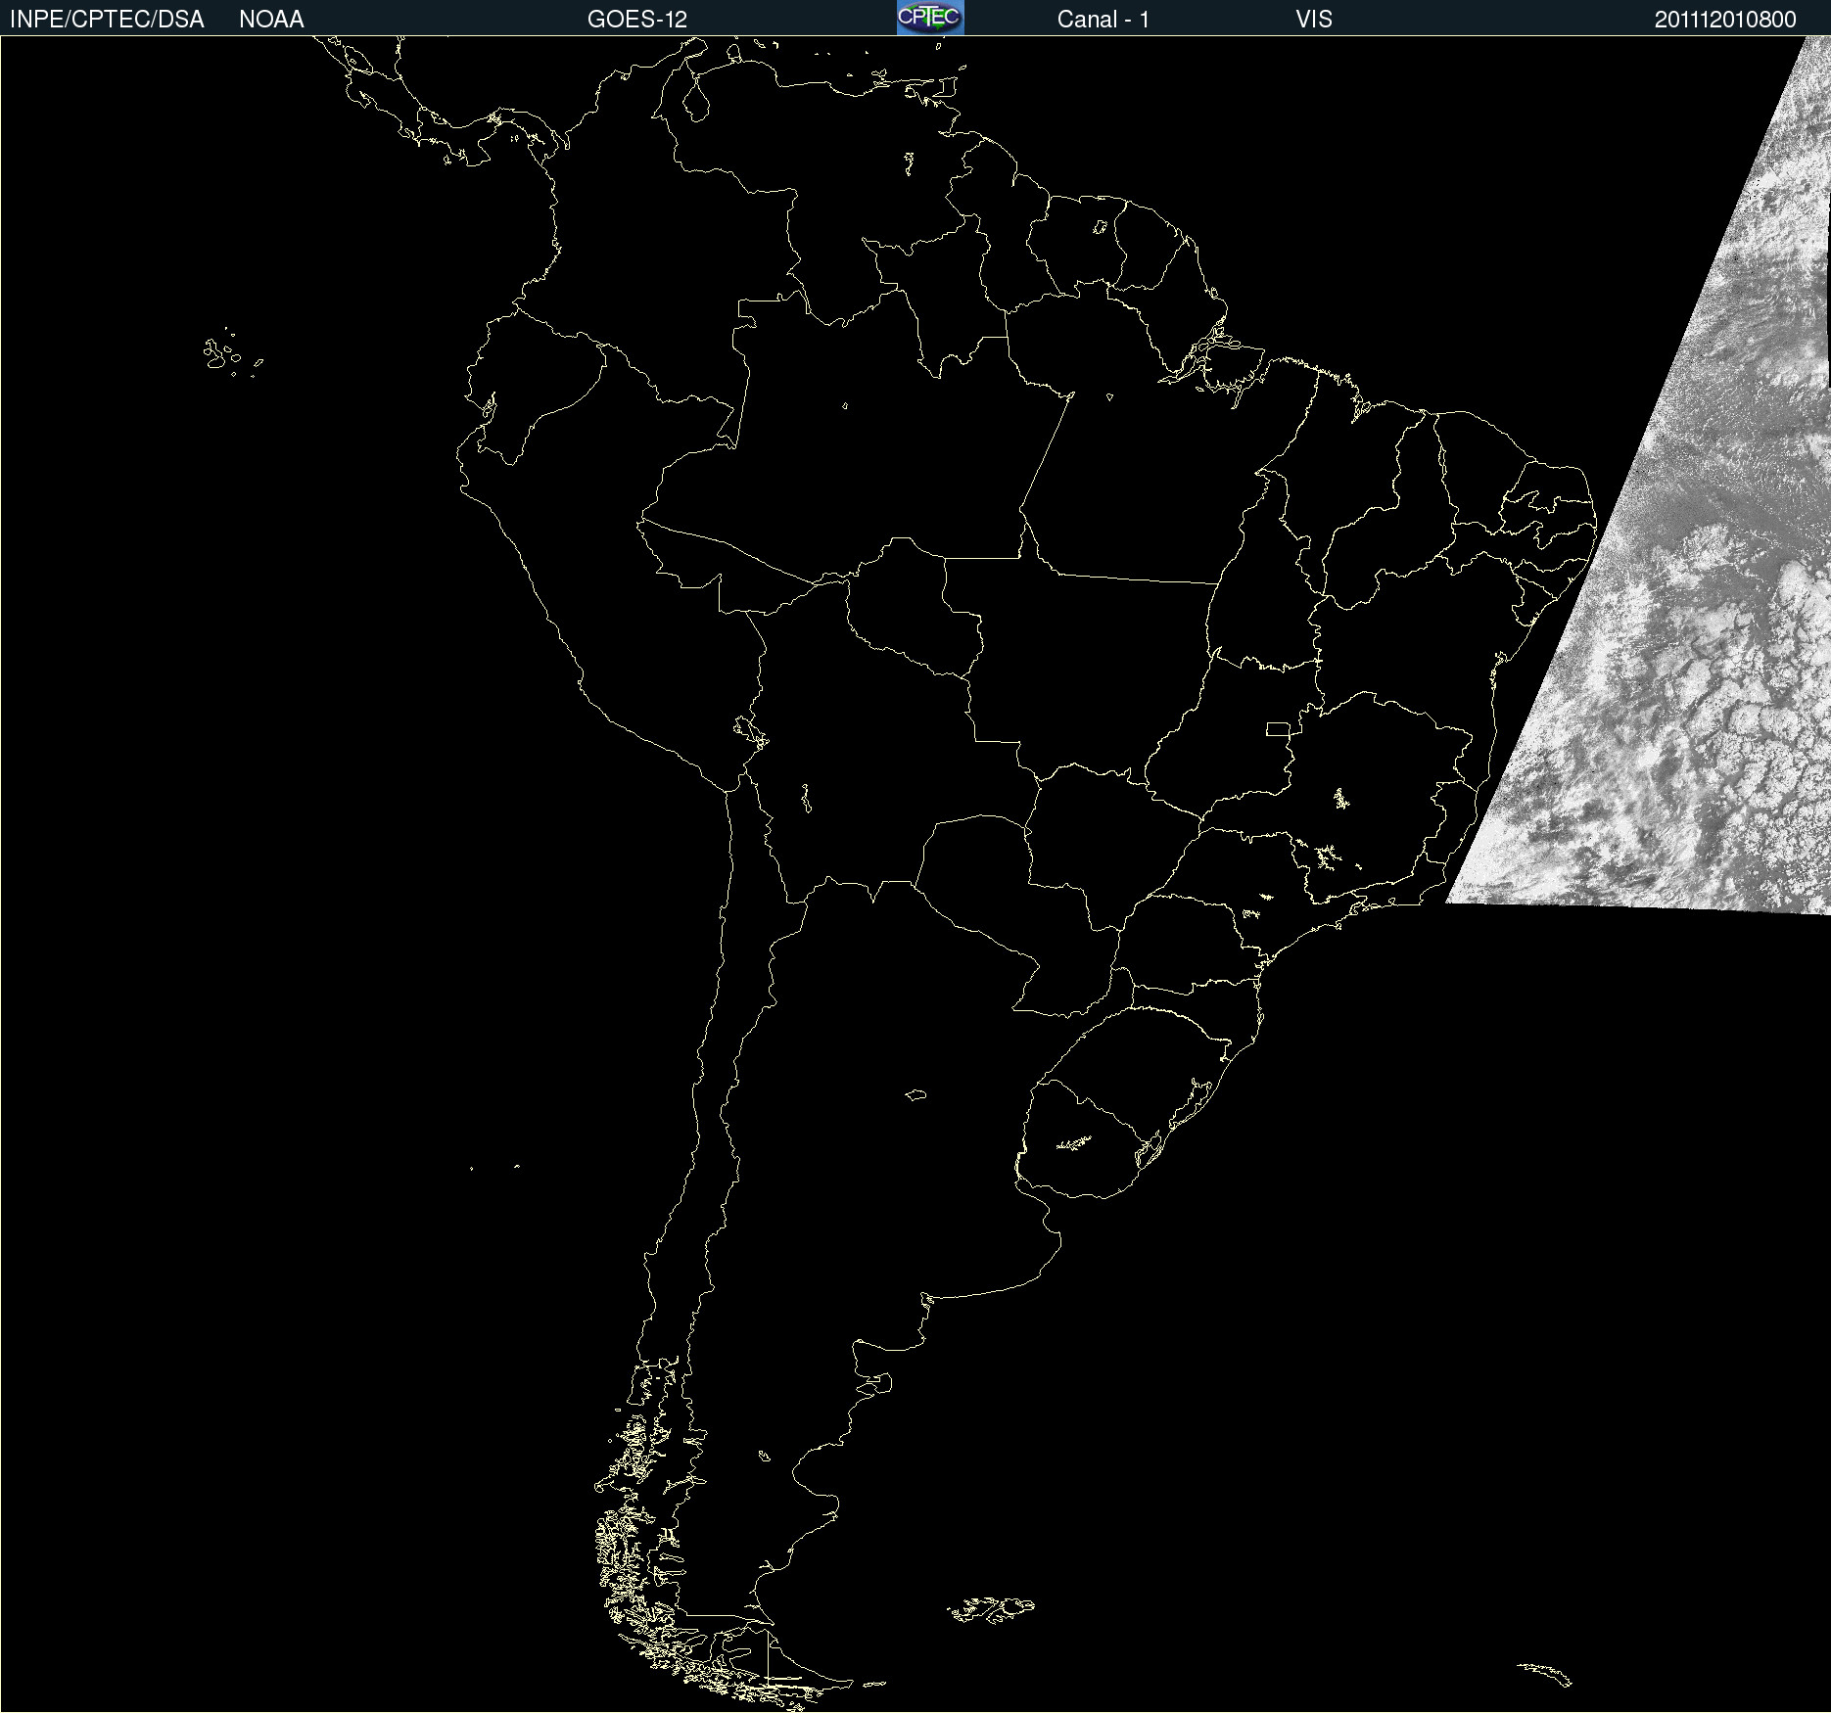Click the CPTEC logo in header
This screenshot has height=1713, width=1831.
(930, 18)
